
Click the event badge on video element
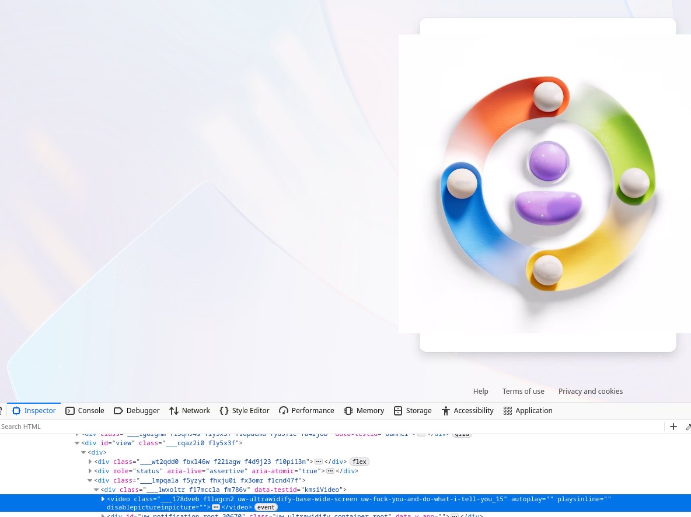pyautogui.click(x=266, y=507)
